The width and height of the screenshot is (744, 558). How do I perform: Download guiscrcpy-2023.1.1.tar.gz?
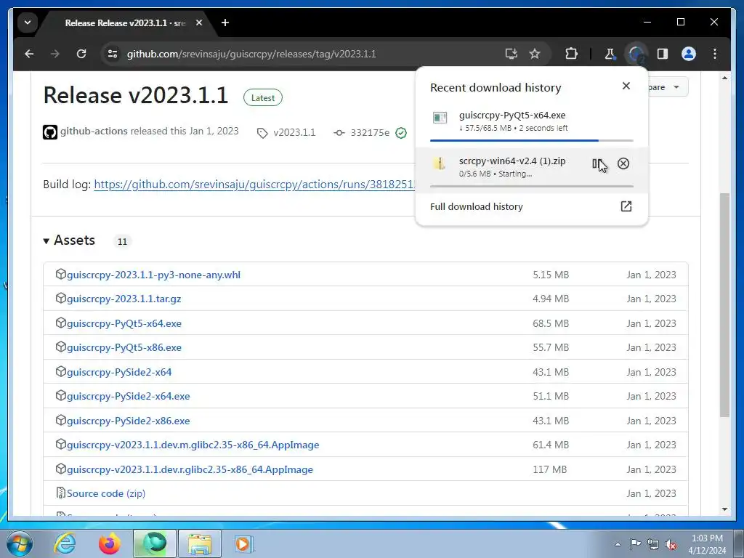(124, 299)
